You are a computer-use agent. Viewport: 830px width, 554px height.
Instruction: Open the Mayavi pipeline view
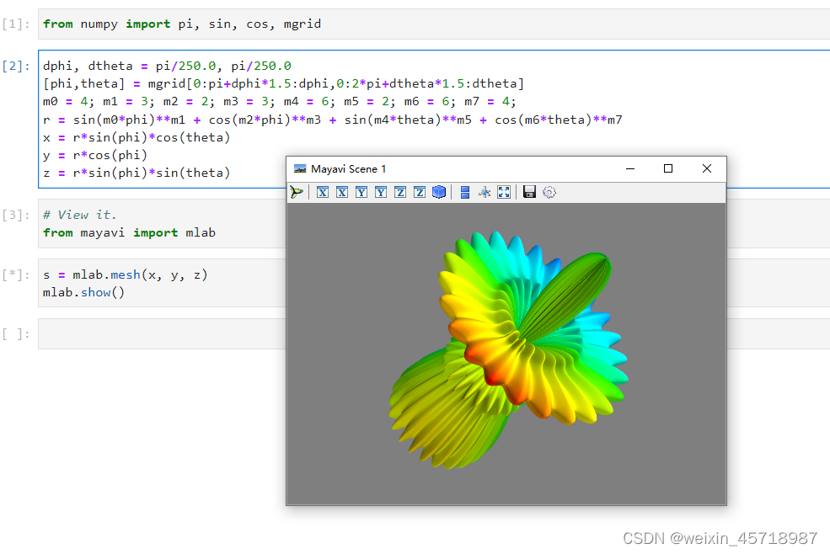(297, 192)
